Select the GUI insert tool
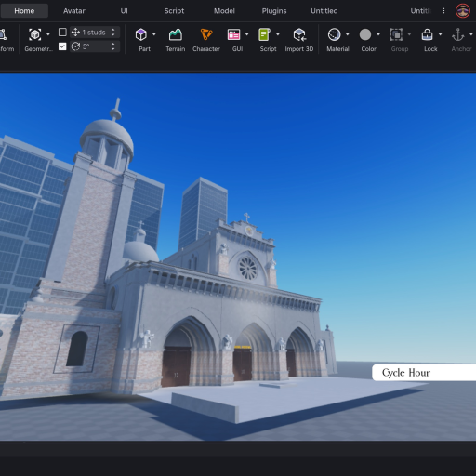The width and height of the screenshot is (476, 476). pyautogui.click(x=233, y=34)
